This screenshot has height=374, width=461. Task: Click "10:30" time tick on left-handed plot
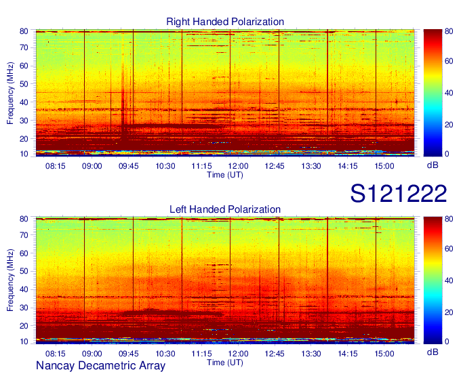pos(165,354)
